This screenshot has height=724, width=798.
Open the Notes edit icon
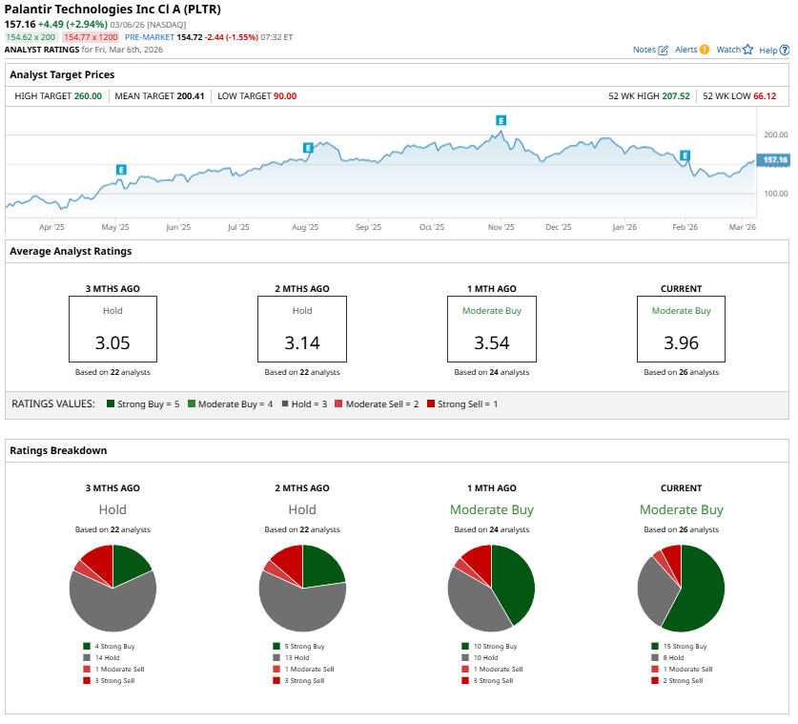[x=664, y=50]
